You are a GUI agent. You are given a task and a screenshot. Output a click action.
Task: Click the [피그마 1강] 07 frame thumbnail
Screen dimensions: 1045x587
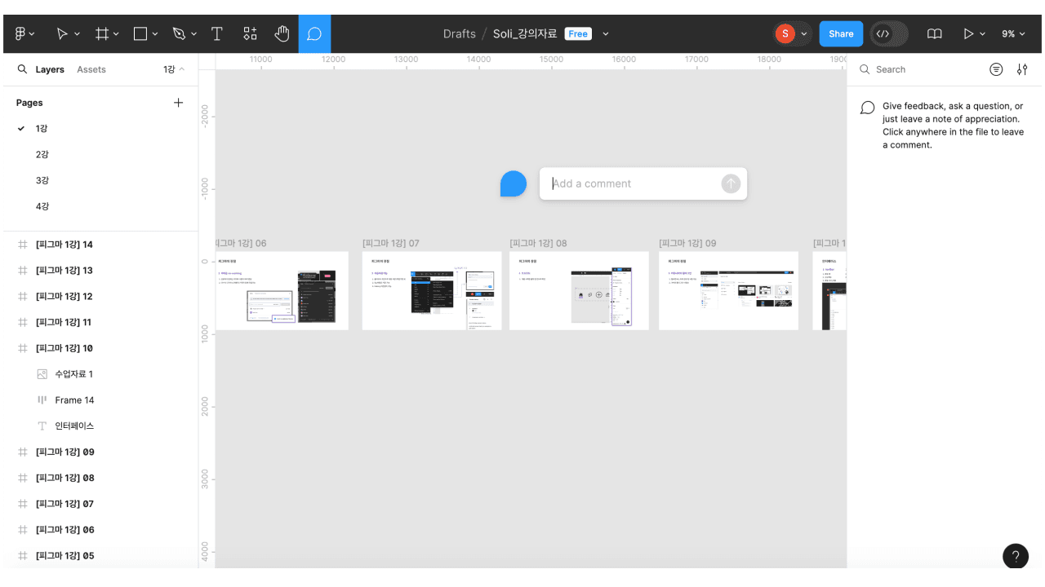(x=432, y=290)
